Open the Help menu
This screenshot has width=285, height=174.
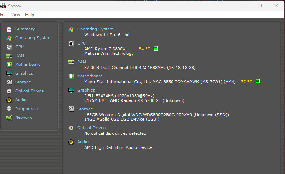coord(29,15)
